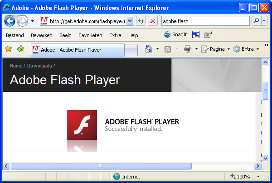The image size is (272, 183).
Task: Open the Favorites Center star icon
Action: pyautogui.click(x=8, y=49)
